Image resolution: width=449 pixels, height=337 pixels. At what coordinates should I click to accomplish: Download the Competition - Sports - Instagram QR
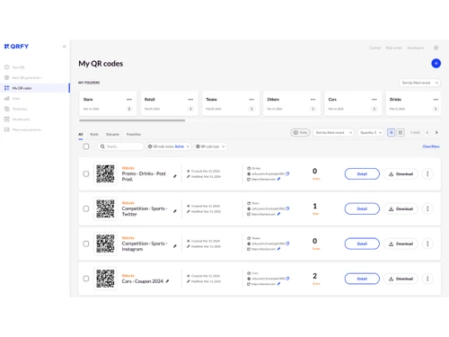coord(401,244)
